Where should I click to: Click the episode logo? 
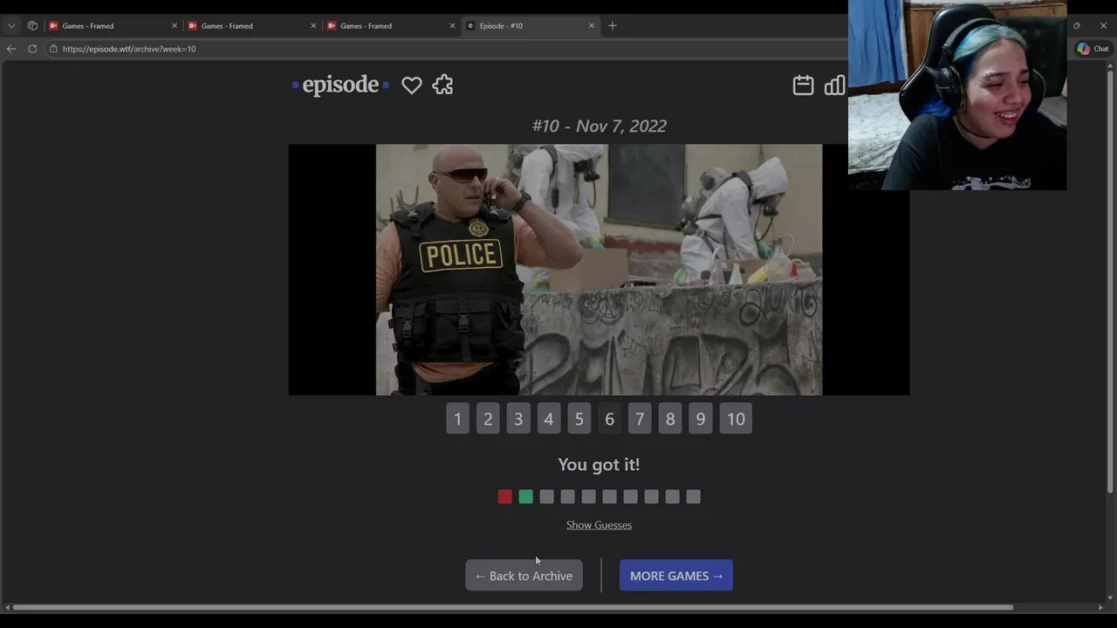(340, 85)
